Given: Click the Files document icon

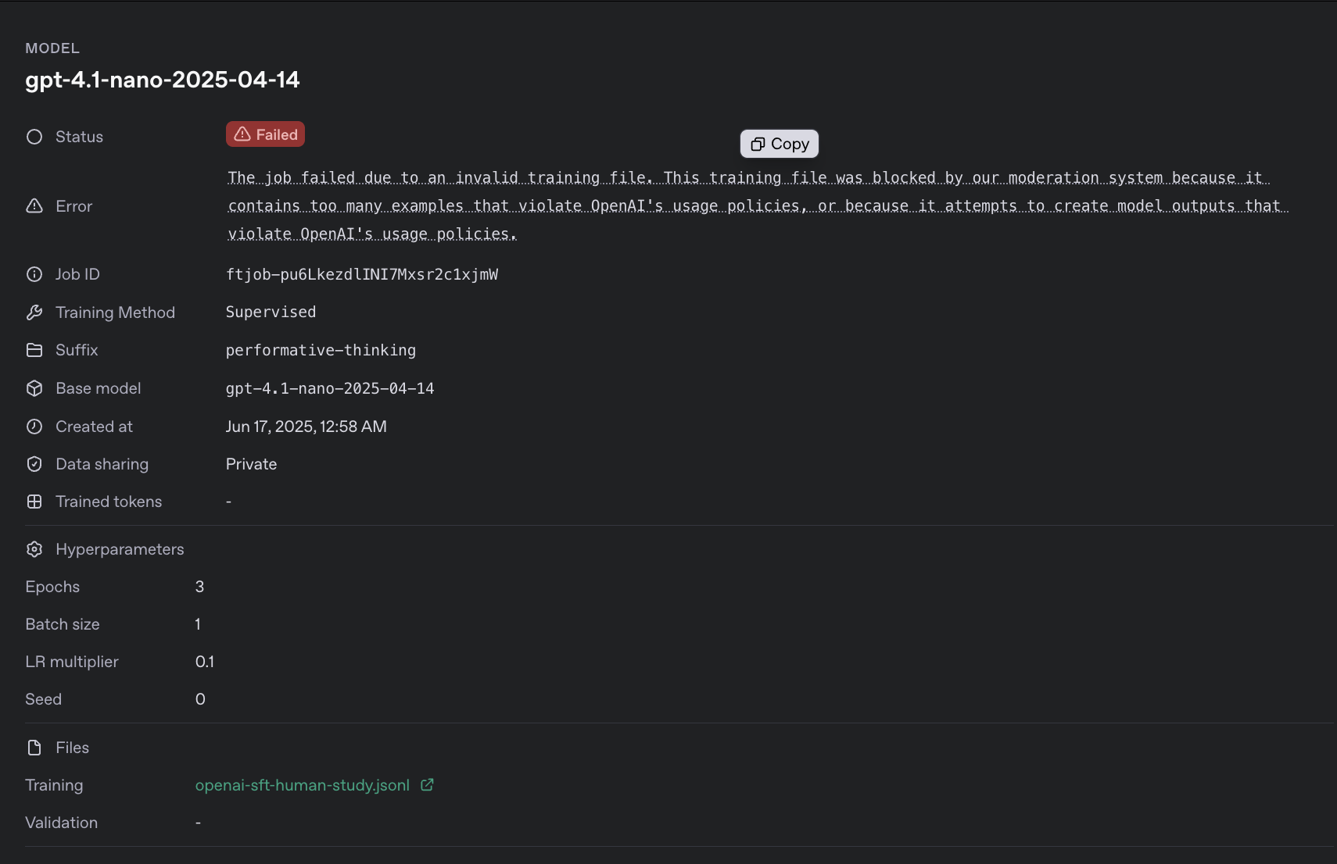Looking at the screenshot, I should point(34,748).
